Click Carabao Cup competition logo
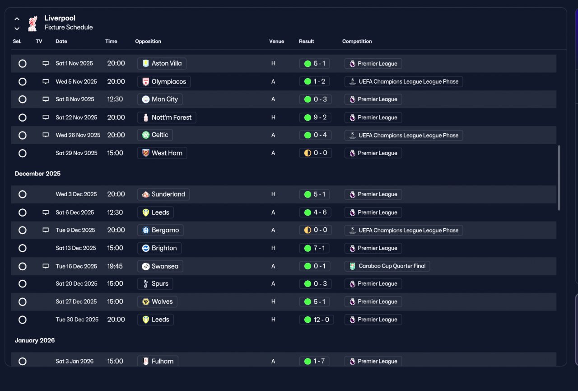Viewport: 578px width, 391px height. pos(353,266)
